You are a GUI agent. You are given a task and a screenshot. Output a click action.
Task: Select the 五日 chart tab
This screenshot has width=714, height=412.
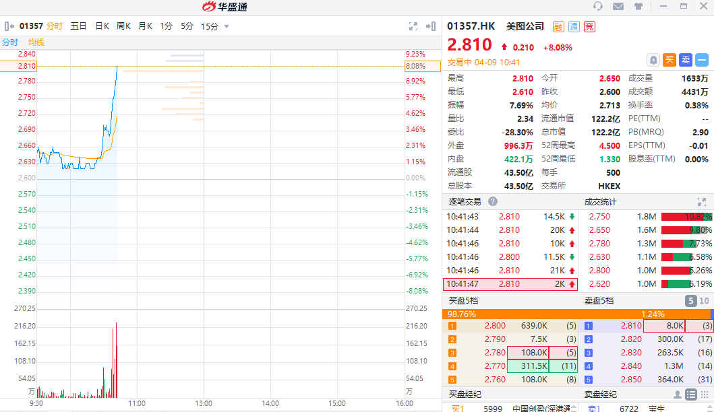click(79, 26)
